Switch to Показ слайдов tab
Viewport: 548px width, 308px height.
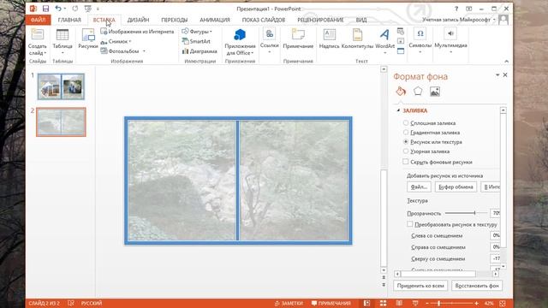point(264,20)
